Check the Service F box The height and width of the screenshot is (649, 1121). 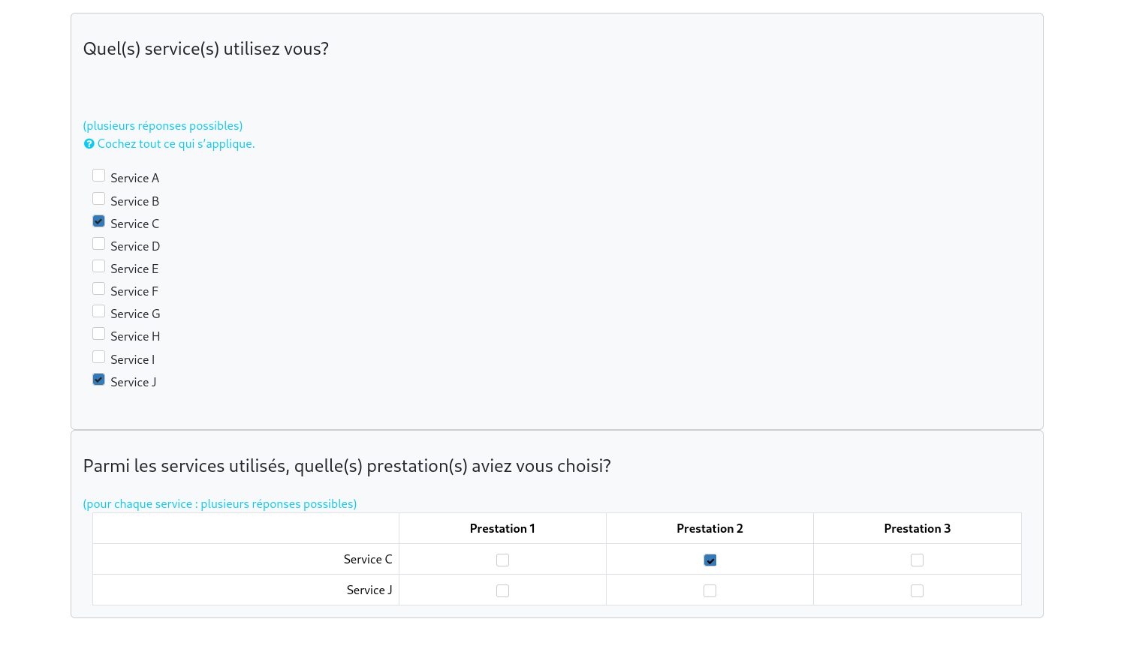(98, 289)
